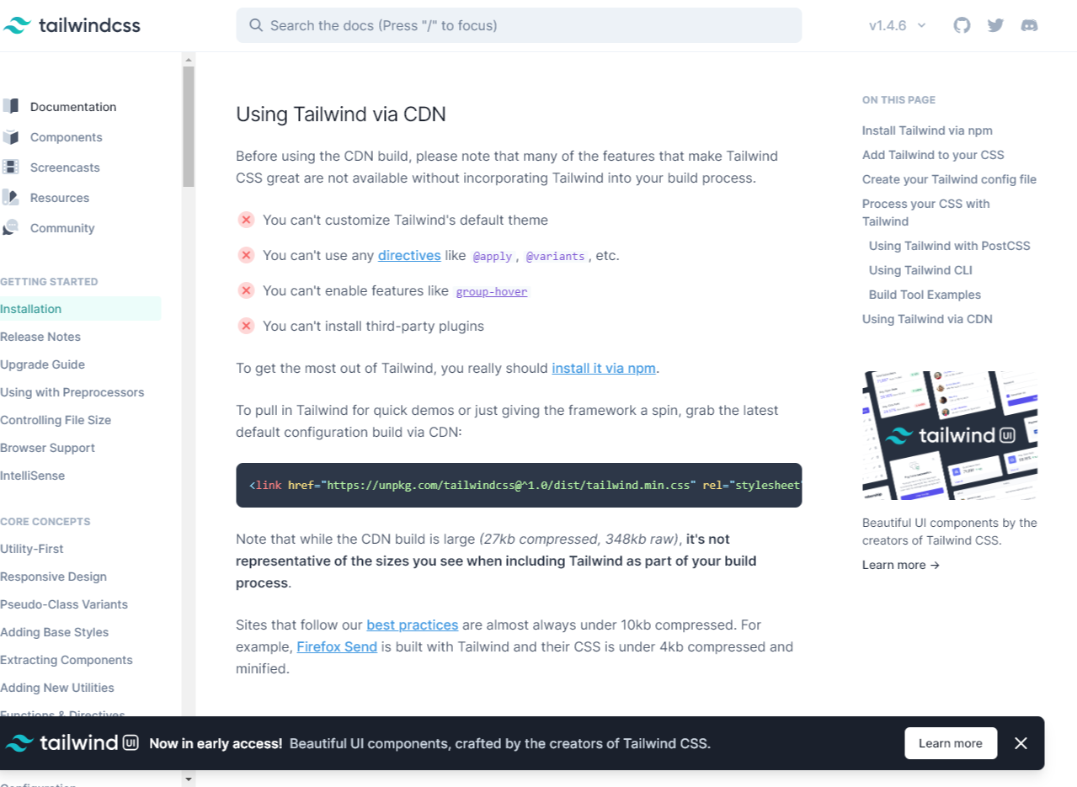
Task: Dismiss the early access banner
Action: coord(1021,743)
